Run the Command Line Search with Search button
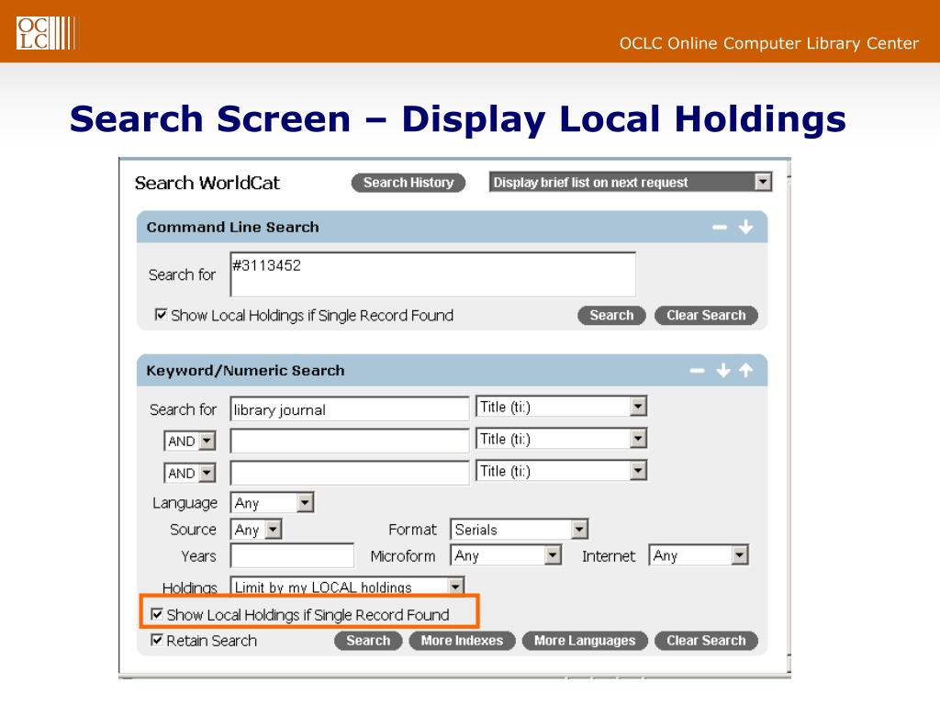The image size is (940, 705). click(611, 316)
